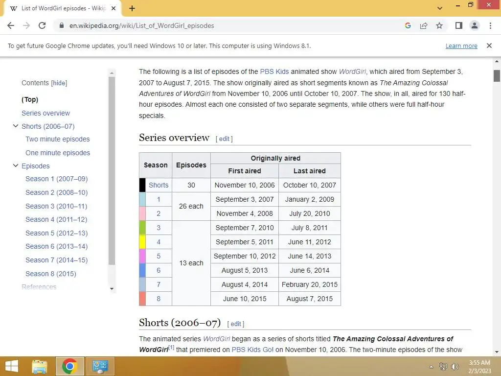Click the page scrollbar thumb

point(497,76)
